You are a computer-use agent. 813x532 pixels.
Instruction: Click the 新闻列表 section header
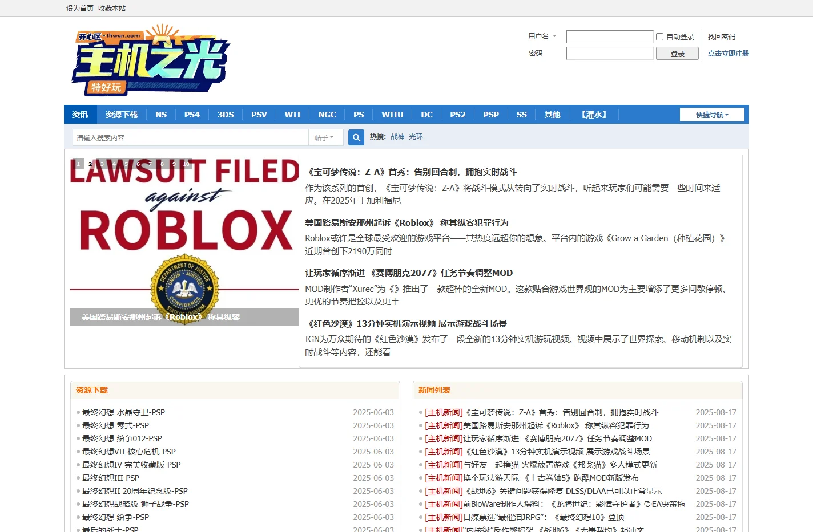tap(434, 390)
